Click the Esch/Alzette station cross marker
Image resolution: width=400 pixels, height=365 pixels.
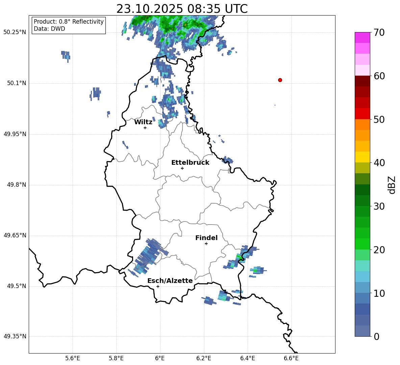coord(158,286)
